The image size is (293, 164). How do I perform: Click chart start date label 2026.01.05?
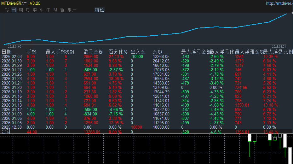14,47
